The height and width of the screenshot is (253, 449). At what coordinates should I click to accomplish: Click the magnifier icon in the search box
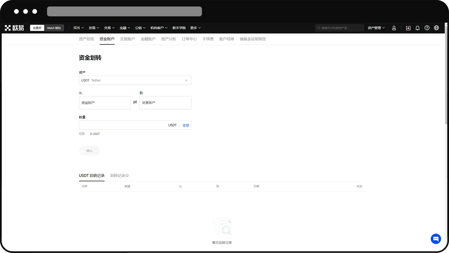coord(319,28)
